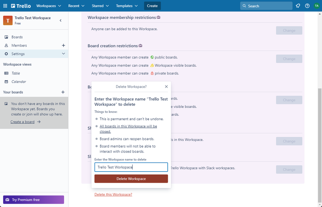Click the 'Workspace views' section label

coord(17,64)
